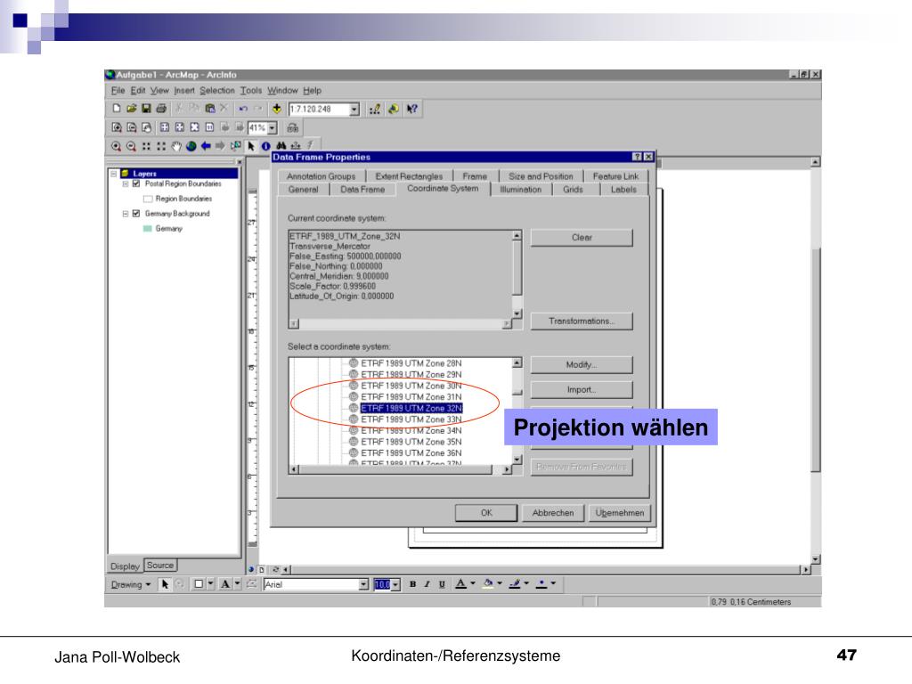
Task: Click the Paste icon in toolbar
Action: click(210, 109)
